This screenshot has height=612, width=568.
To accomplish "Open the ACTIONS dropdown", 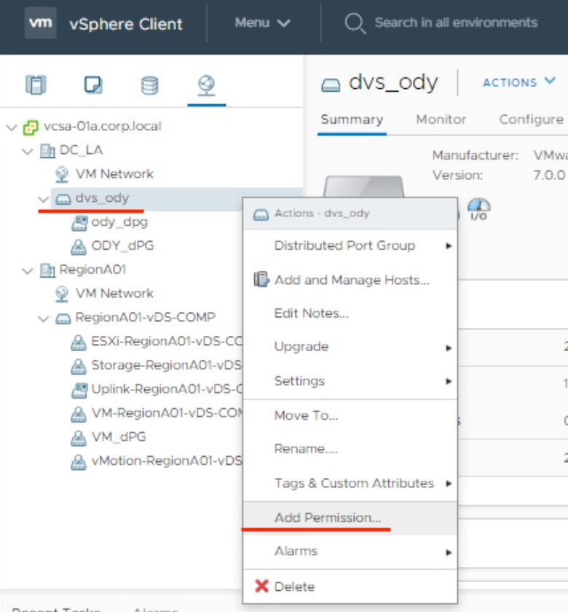I will (518, 82).
